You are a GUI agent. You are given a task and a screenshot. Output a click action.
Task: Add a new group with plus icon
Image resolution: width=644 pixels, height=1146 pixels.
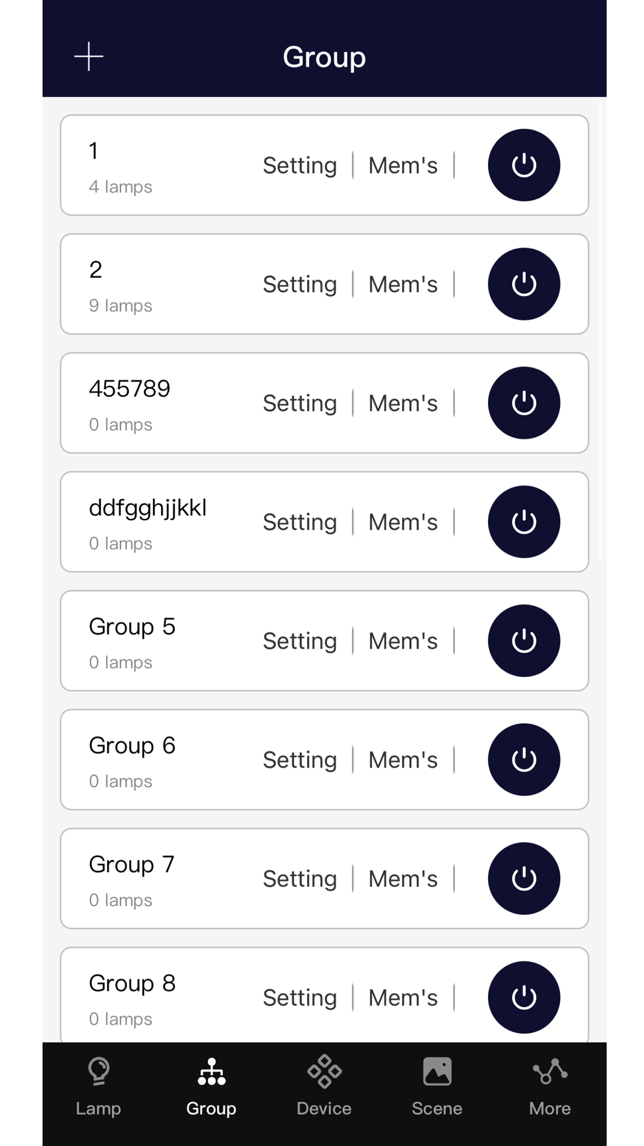coord(89,56)
